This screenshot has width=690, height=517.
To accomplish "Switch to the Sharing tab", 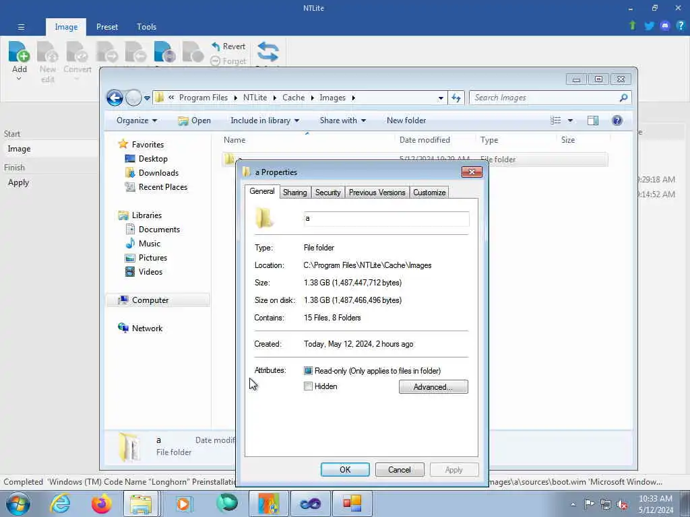I will tap(295, 192).
